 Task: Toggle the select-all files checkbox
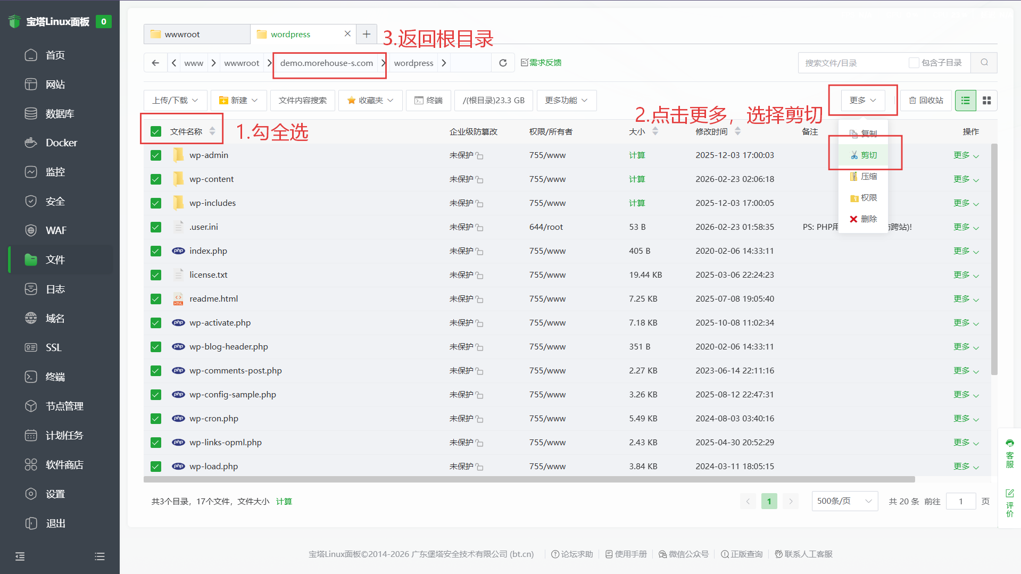156,131
